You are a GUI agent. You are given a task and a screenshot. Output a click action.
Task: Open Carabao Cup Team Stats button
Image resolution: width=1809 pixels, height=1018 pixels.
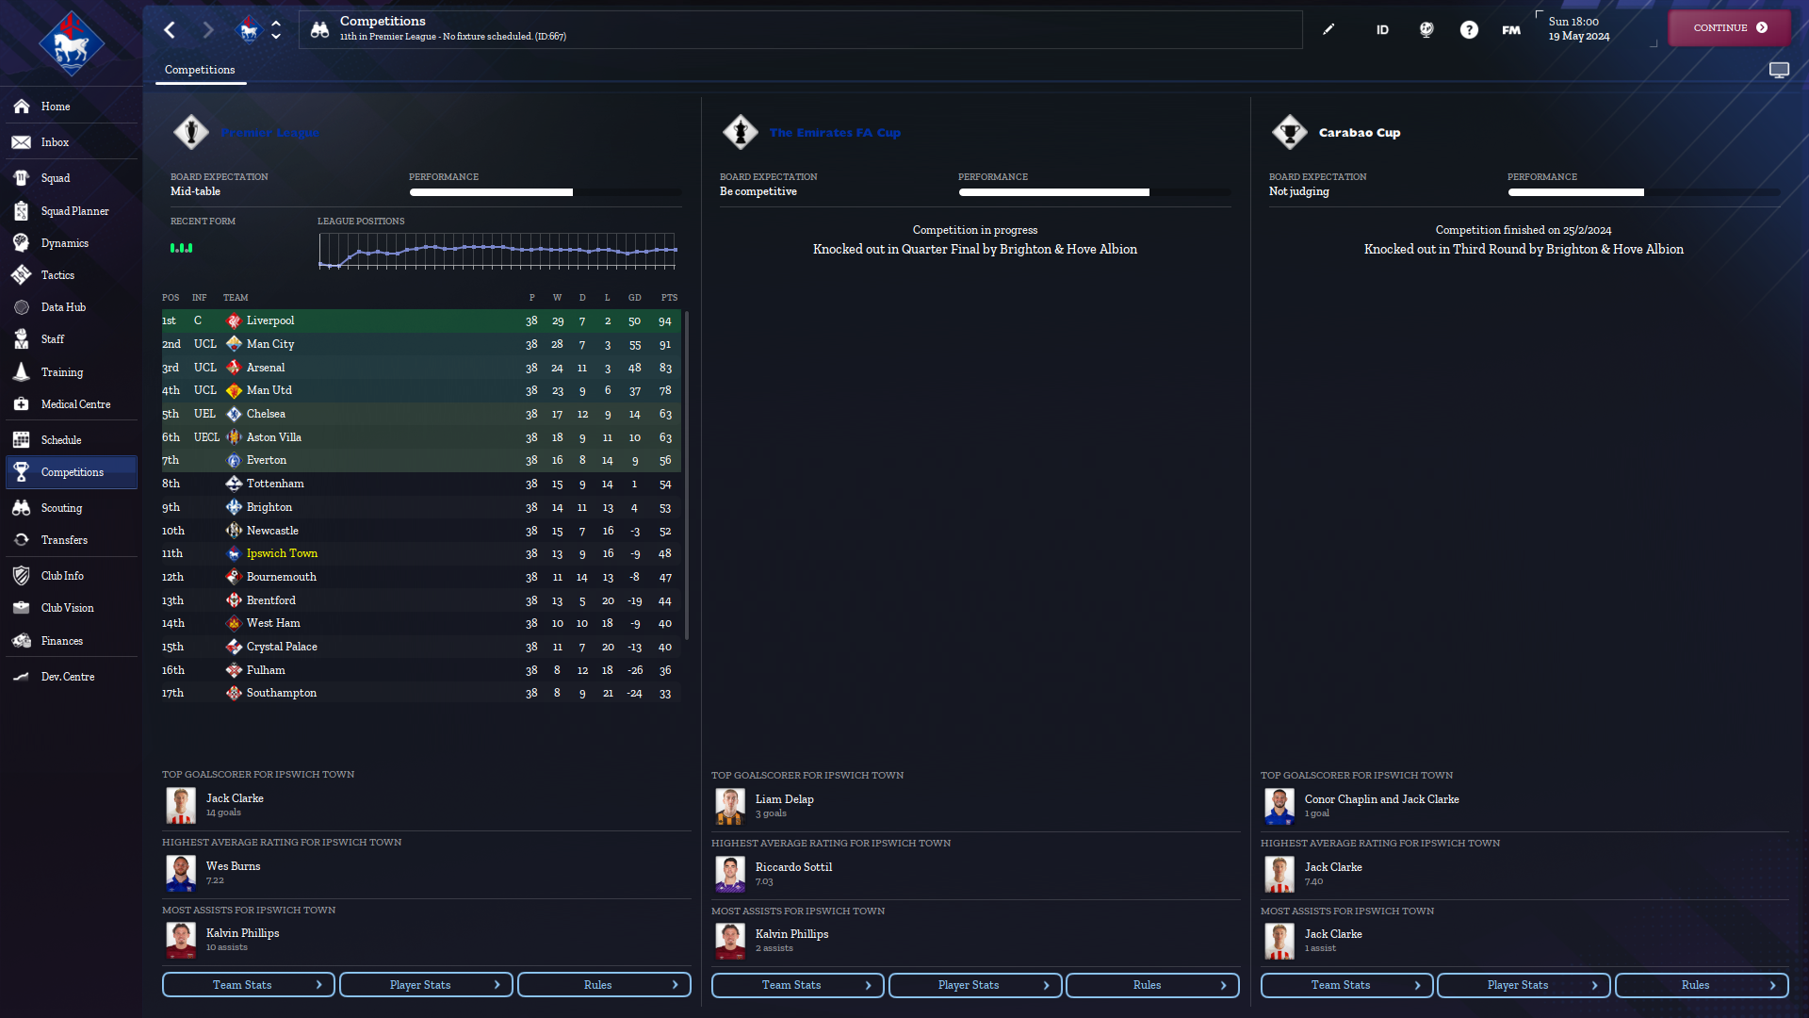tap(1347, 985)
